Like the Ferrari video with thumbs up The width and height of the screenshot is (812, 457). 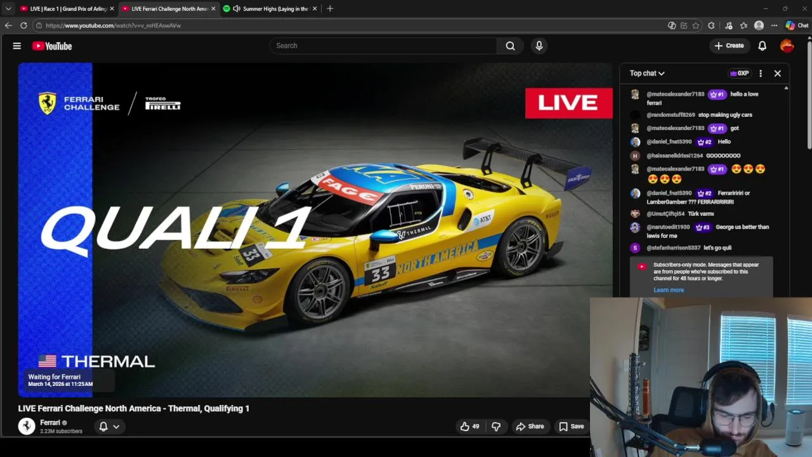[x=470, y=427]
